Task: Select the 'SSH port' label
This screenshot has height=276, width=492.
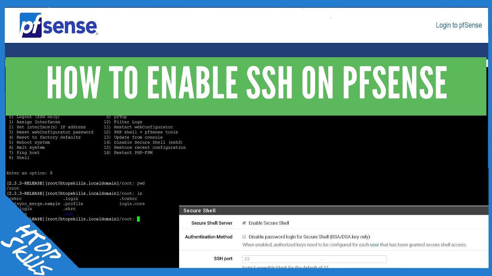Action: 223,259
